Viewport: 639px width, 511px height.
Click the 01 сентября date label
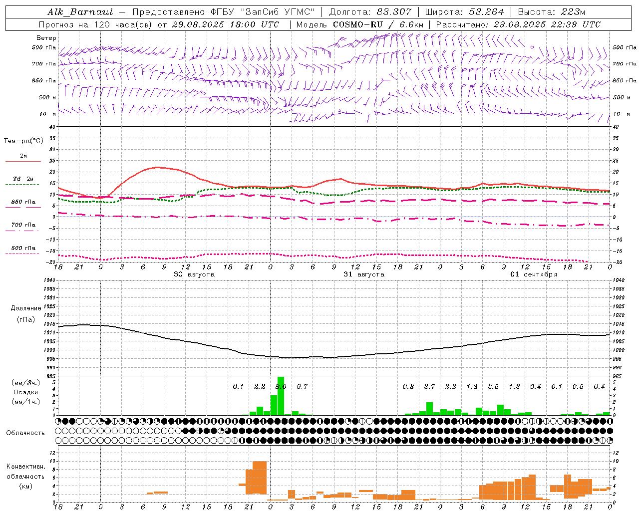(534, 274)
